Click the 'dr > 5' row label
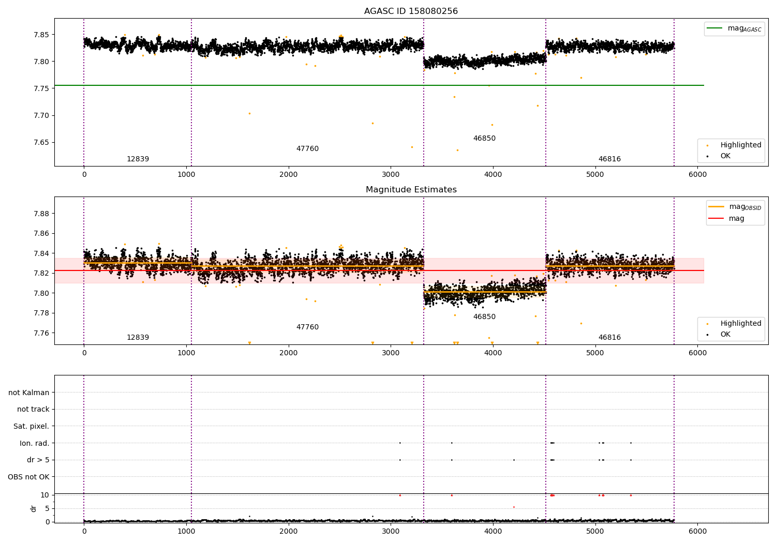 click(38, 460)
